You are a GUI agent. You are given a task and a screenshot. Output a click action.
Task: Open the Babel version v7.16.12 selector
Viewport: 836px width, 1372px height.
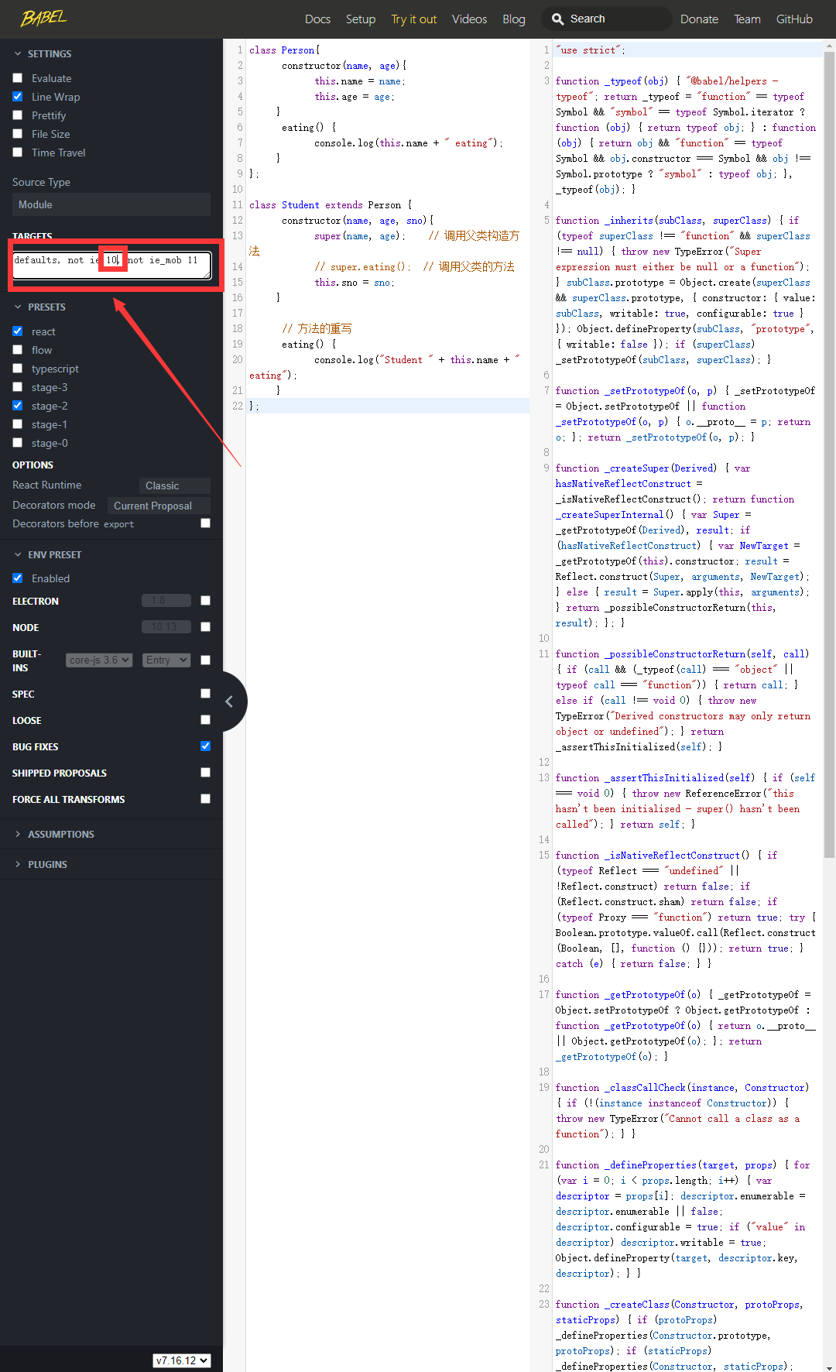pos(182,1360)
